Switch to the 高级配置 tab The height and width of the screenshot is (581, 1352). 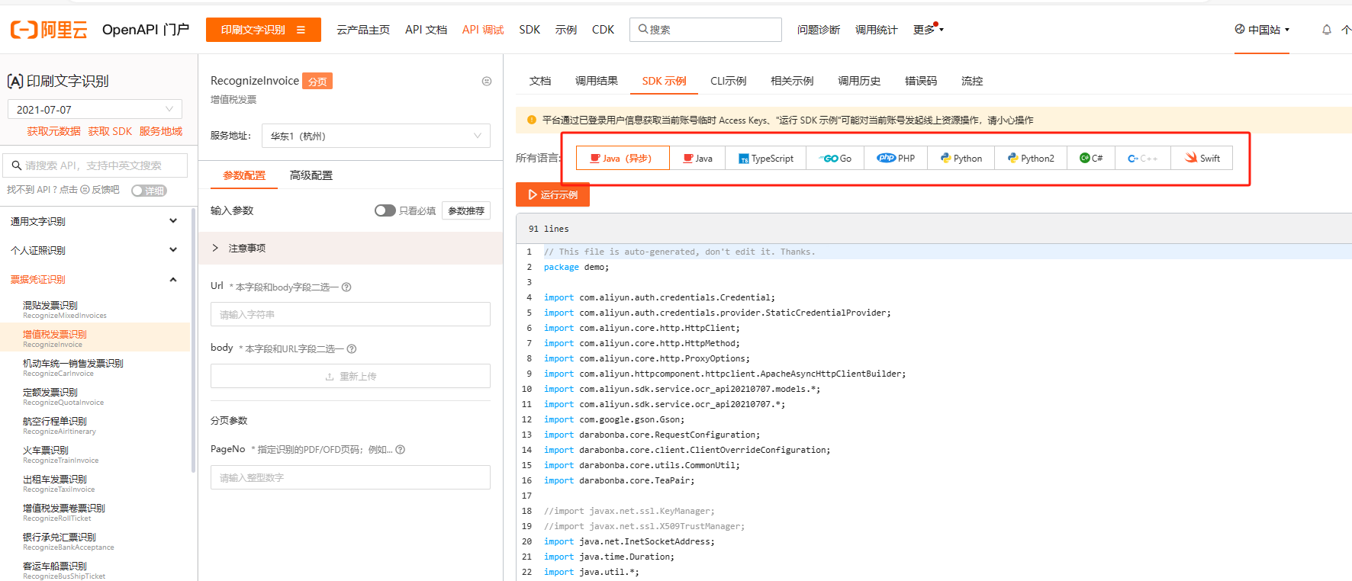point(311,175)
